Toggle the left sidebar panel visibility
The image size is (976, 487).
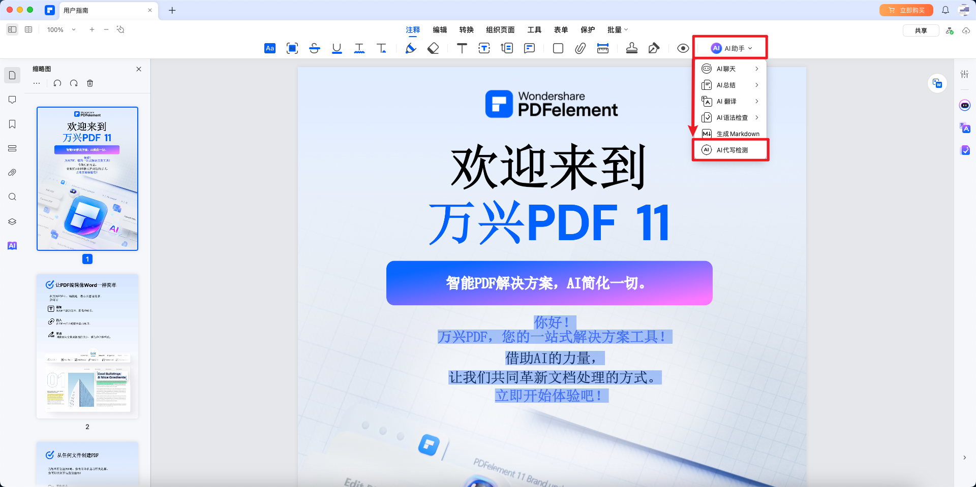click(12, 29)
